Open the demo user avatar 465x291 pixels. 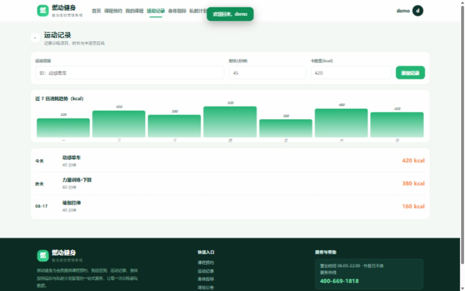(x=418, y=11)
